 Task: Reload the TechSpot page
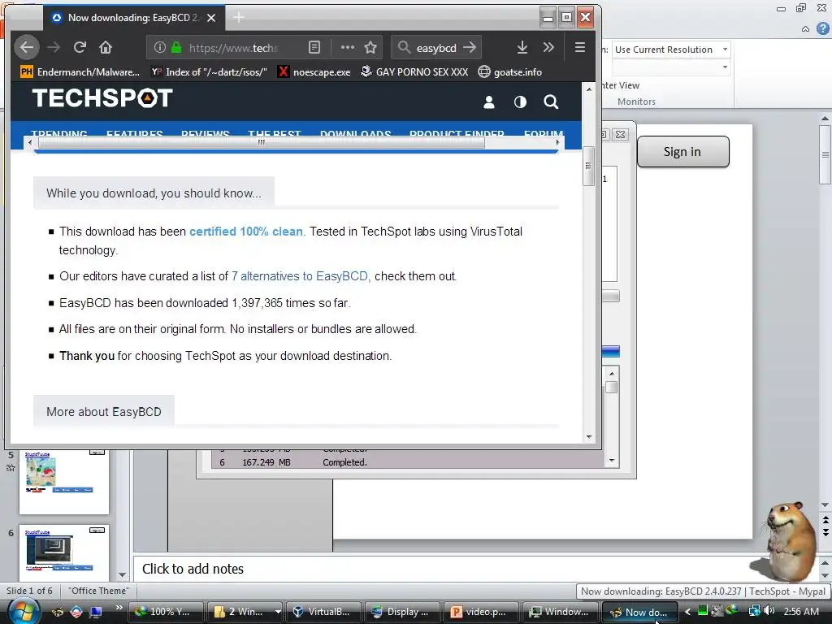pyautogui.click(x=80, y=48)
